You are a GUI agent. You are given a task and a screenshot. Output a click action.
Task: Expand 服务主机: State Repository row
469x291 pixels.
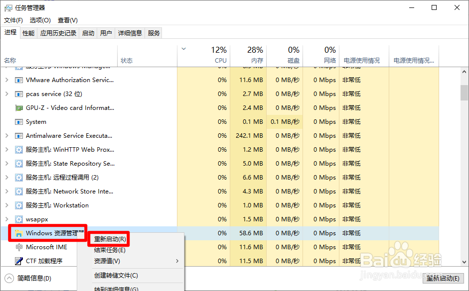click(7, 164)
